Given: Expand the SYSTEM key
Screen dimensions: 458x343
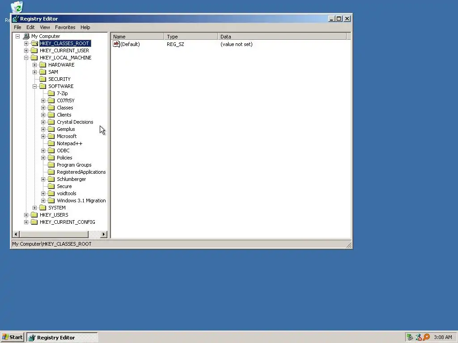Looking at the screenshot, I should pos(34,208).
